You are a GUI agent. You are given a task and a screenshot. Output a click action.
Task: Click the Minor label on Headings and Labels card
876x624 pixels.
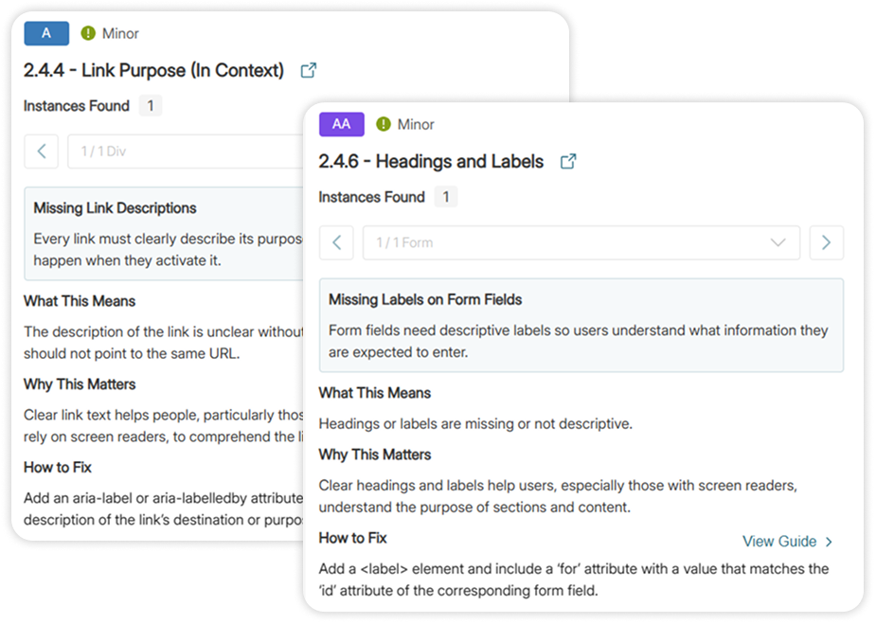(416, 124)
